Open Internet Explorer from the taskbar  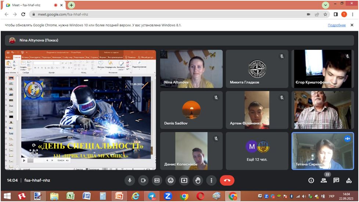(135, 196)
